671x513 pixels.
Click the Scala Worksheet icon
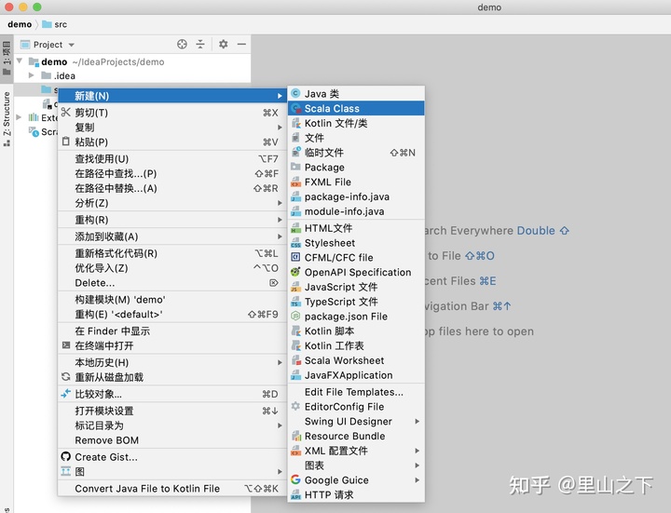[295, 360]
